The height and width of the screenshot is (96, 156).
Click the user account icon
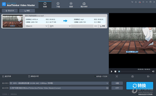pyautogui.click(x=136, y=2)
